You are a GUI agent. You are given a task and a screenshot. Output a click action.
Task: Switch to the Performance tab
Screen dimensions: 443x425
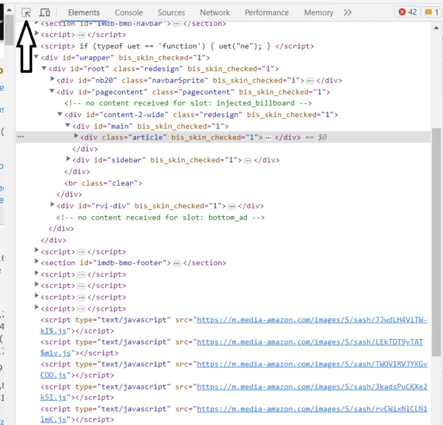[266, 13]
